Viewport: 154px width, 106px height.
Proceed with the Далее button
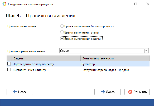(x=107, y=92)
